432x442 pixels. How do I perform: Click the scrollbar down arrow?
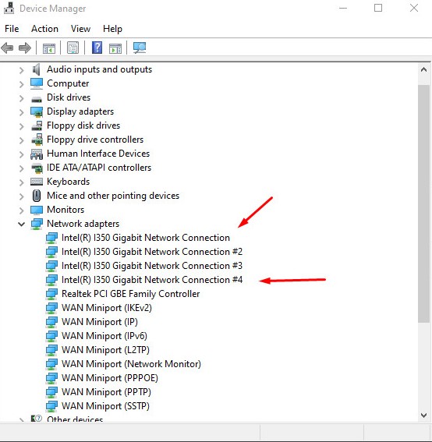point(423,415)
